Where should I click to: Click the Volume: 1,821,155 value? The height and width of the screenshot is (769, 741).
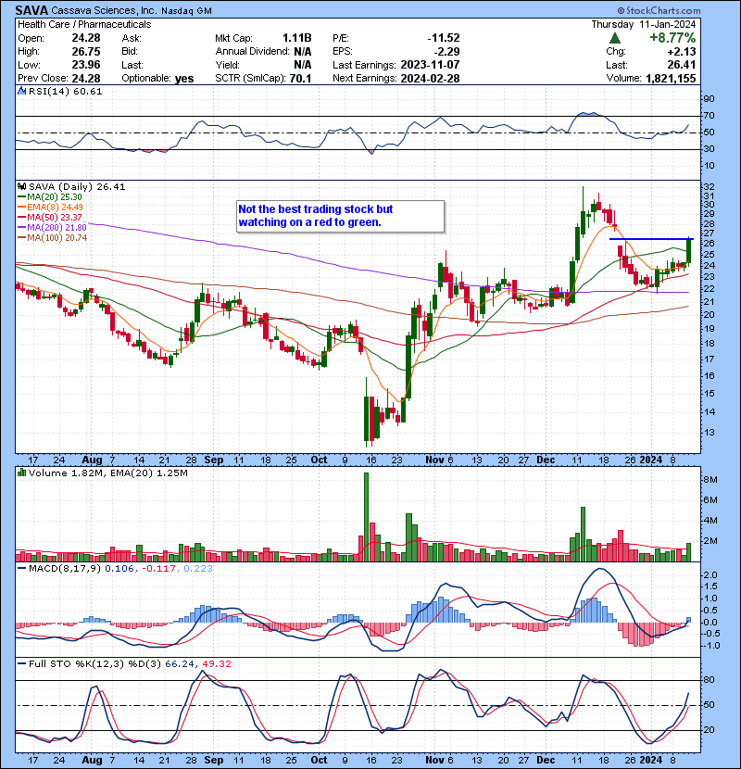click(x=671, y=79)
